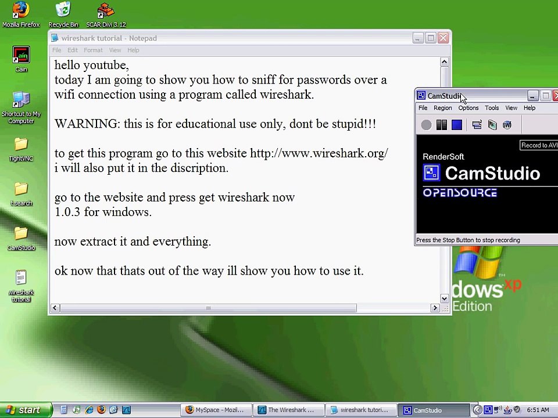Image resolution: width=558 pixels, height=418 pixels.
Task: Maximize the Notepad window
Action: (430, 38)
